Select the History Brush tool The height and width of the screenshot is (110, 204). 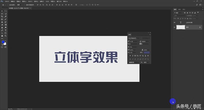(6, 22)
